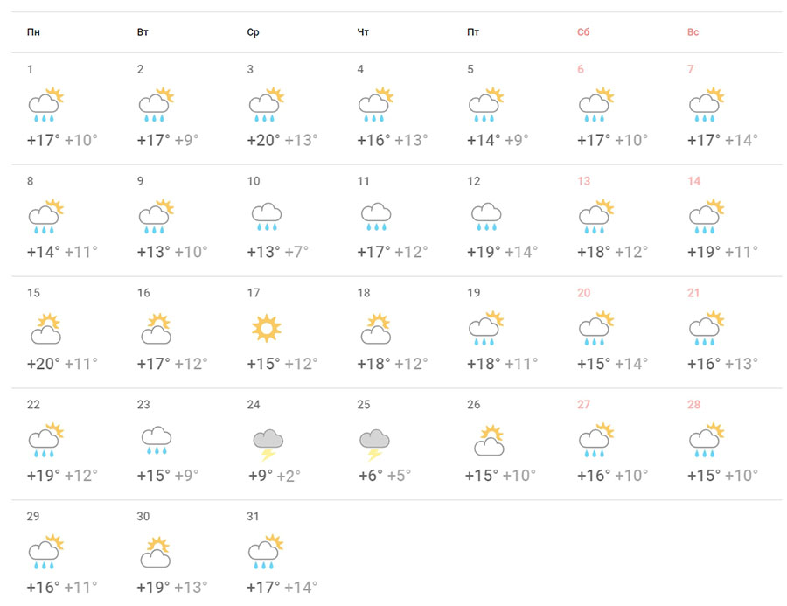Click the rain cloud icon on day 12
This screenshot has height=606, width=787.
pos(485,216)
